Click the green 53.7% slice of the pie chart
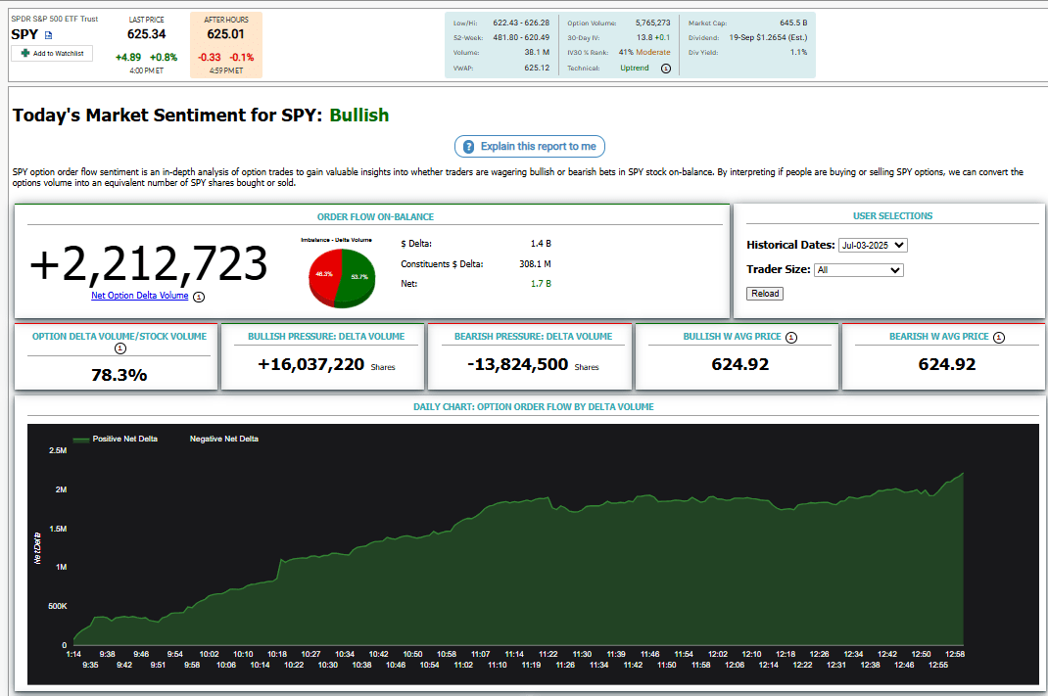This screenshot has width=1048, height=696. [357, 277]
